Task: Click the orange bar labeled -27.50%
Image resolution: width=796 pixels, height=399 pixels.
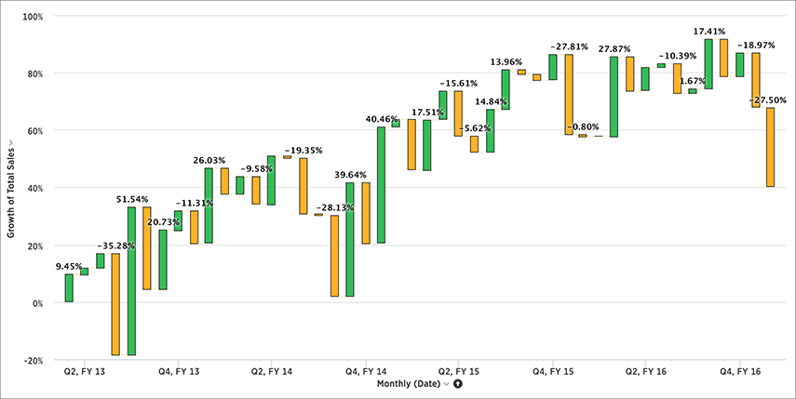Action: click(770, 147)
